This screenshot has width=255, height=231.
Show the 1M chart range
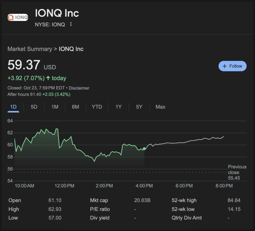(x=55, y=107)
